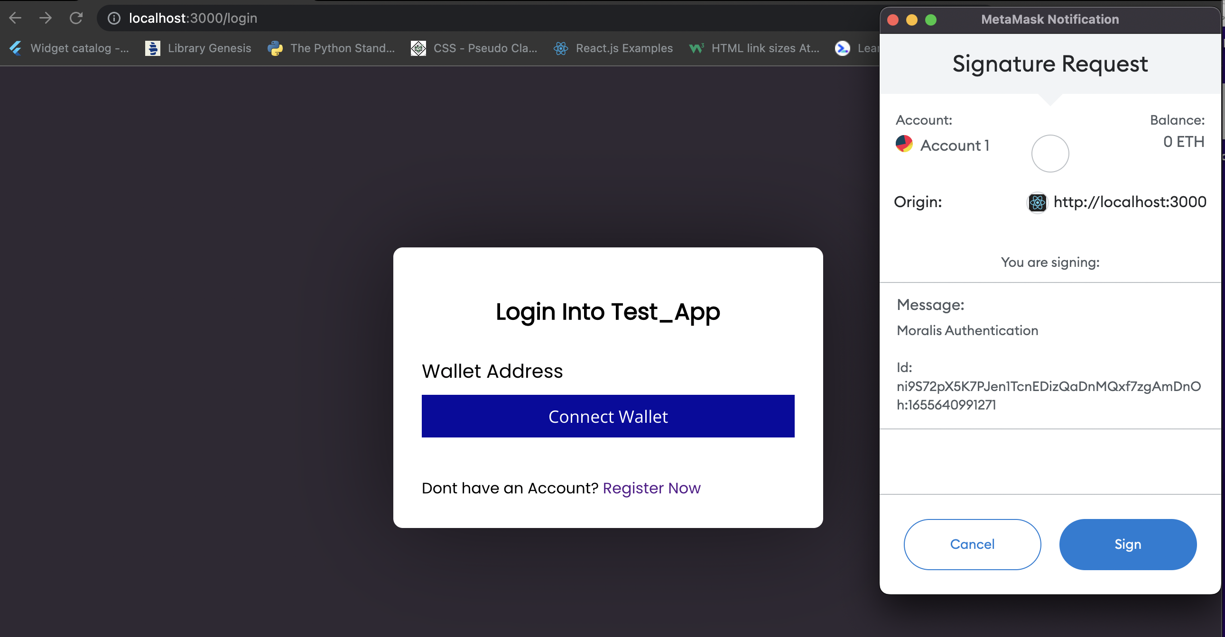Viewport: 1225px width, 637px height.
Task: Click the localhost origin React icon
Action: (1037, 203)
